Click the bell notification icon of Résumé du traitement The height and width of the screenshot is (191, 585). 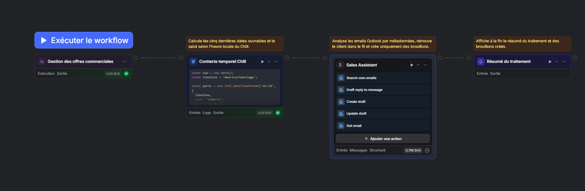click(x=481, y=61)
